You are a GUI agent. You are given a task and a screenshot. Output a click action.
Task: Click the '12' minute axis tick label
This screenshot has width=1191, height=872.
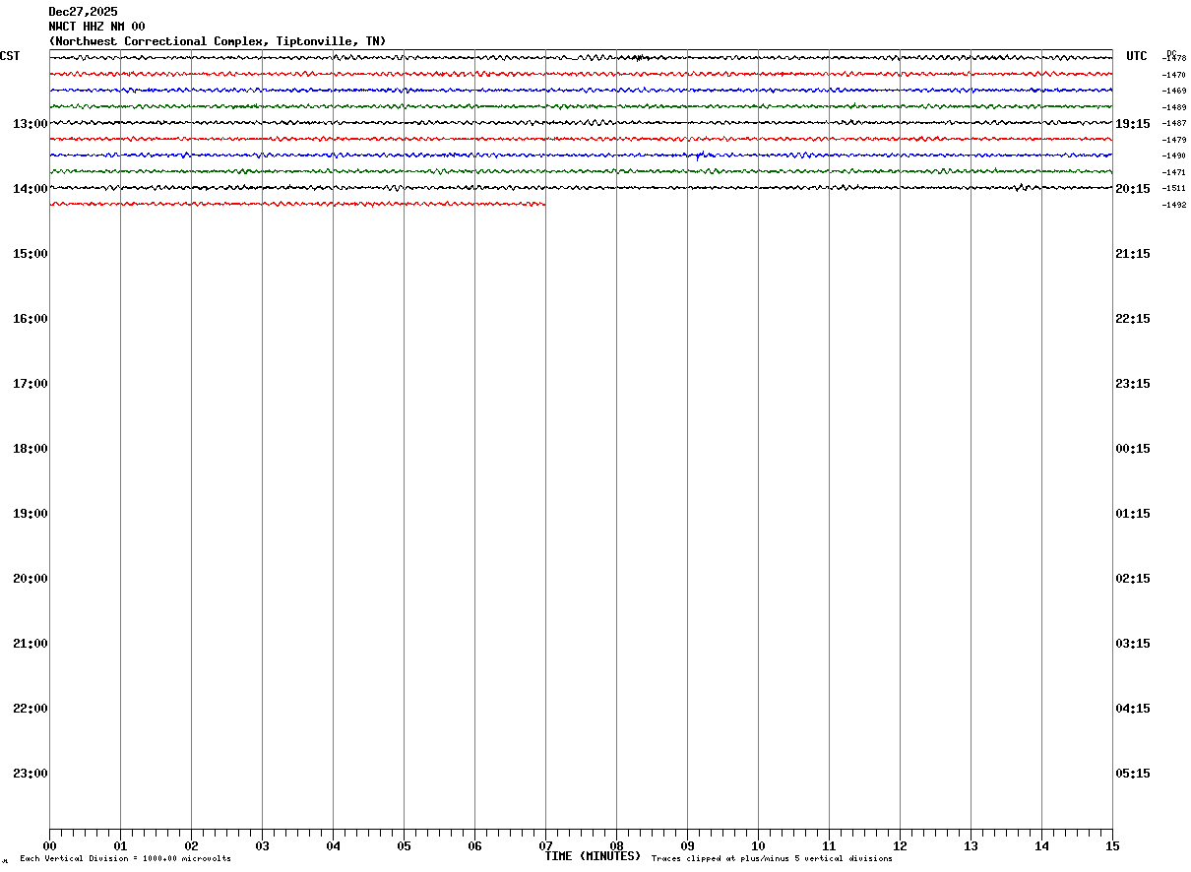click(x=900, y=846)
